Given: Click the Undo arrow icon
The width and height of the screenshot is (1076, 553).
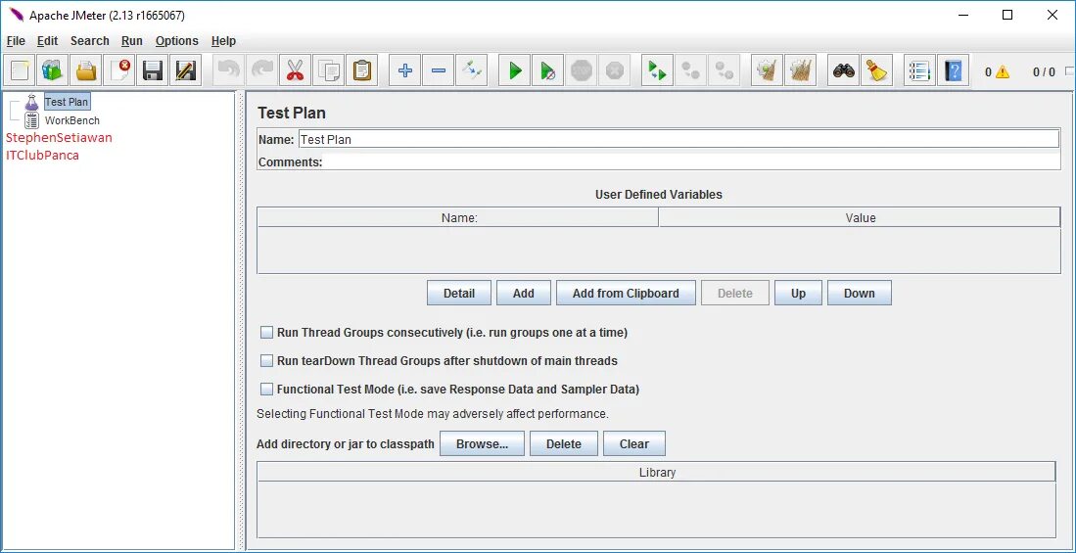Looking at the screenshot, I should 228,70.
